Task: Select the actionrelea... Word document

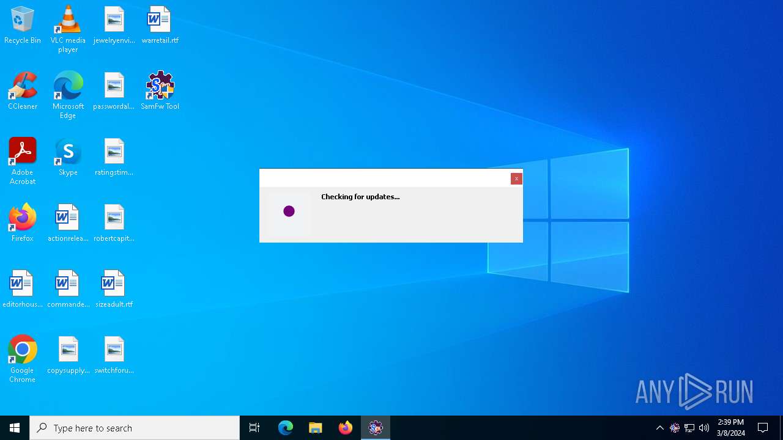Action: (68, 223)
